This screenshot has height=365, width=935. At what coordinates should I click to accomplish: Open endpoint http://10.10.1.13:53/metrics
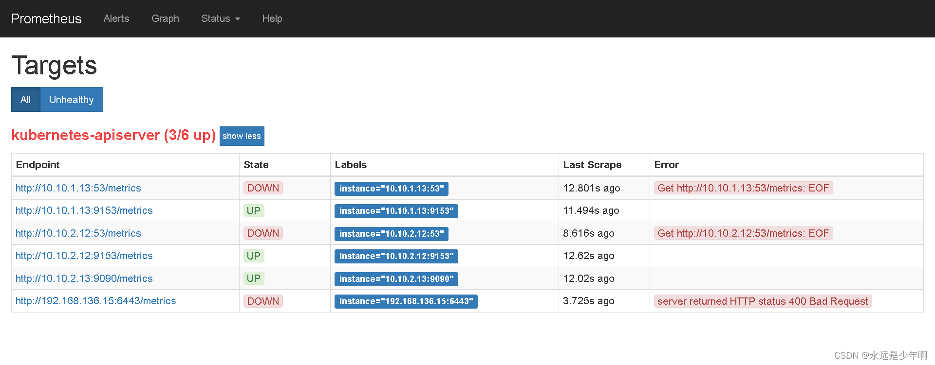(78, 188)
